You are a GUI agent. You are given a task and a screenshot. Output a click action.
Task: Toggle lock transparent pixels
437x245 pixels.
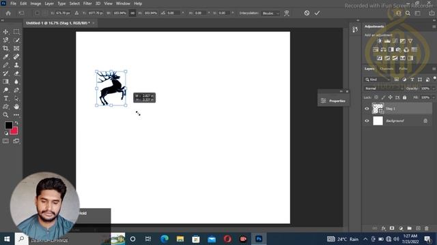(x=376, y=97)
